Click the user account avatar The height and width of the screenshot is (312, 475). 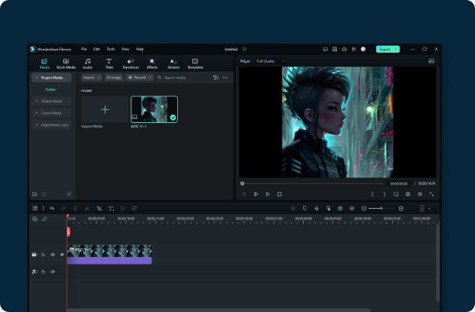(x=363, y=49)
